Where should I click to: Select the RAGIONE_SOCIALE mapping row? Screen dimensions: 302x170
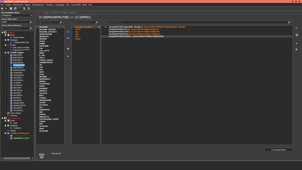(197, 27)
